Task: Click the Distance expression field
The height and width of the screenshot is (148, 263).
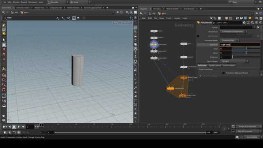Action: (240, 45)
